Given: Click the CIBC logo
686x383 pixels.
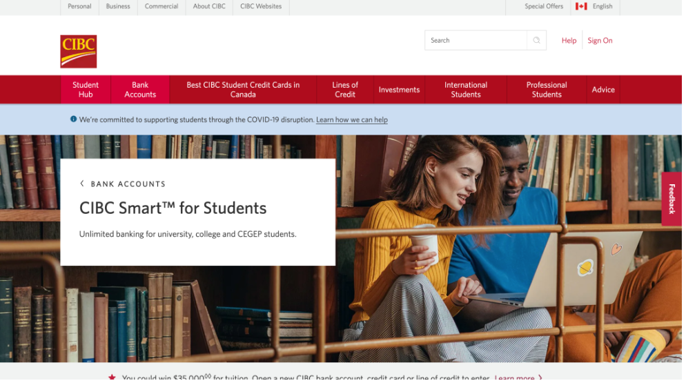Looking at the screenshot, I should (x=78, y=52).
